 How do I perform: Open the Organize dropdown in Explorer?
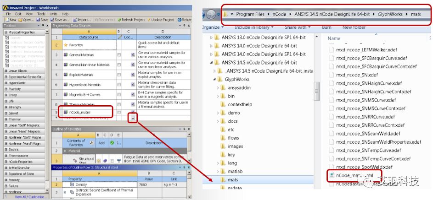213,27
